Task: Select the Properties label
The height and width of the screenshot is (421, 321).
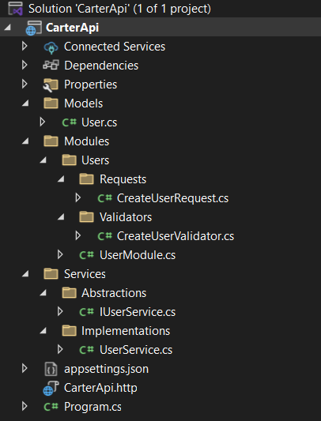Action: point(91,85)
